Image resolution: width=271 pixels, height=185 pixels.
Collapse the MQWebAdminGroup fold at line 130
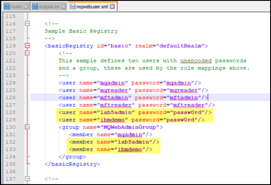27,127
